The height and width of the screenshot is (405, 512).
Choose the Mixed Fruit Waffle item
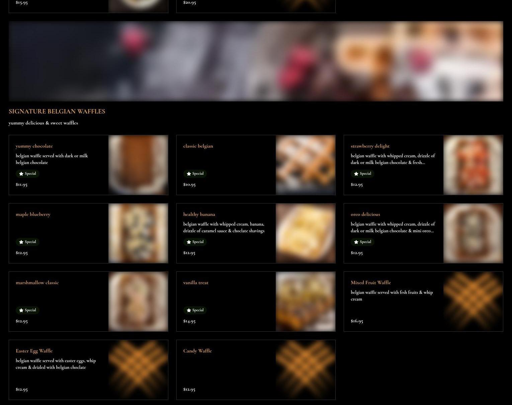(x=371, y=282)
